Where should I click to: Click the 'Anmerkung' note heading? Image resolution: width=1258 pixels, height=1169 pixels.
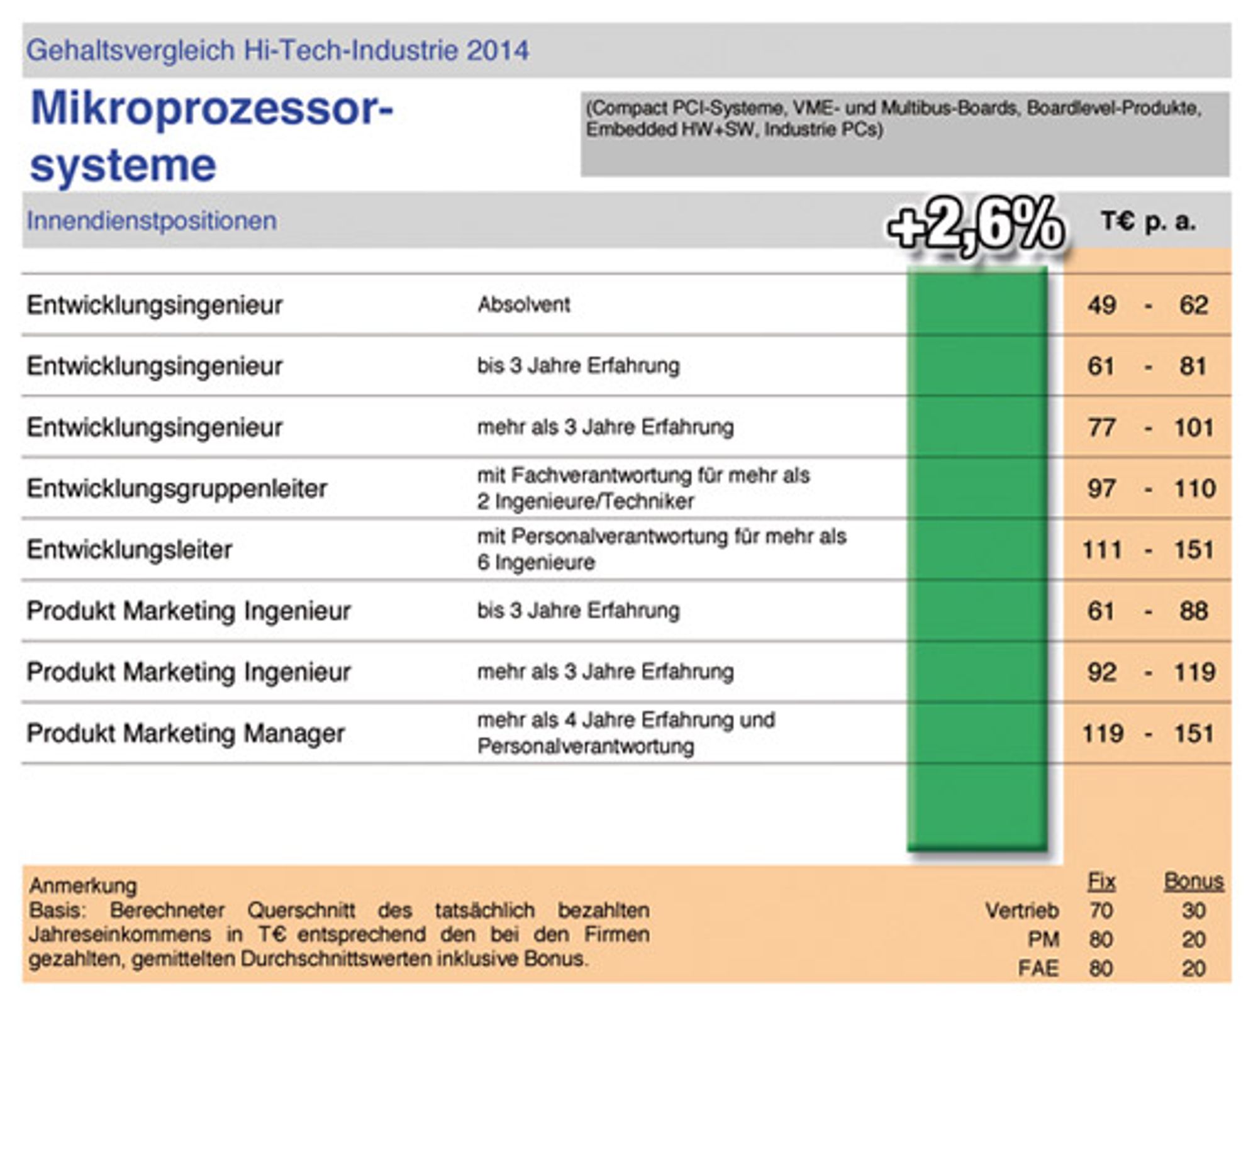pos(83,885)
